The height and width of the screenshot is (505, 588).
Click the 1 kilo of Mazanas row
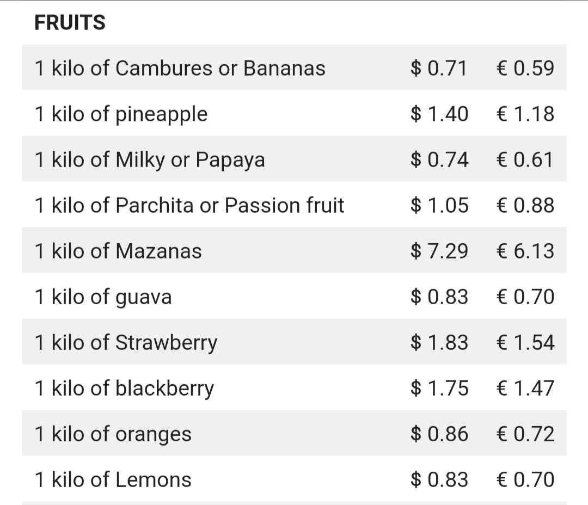coord(294,250)
